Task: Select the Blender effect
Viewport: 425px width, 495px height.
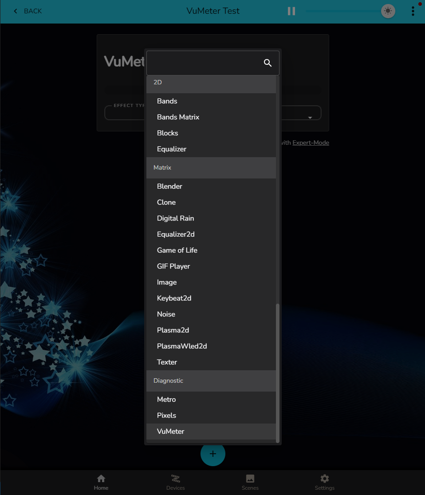Action: click(x=211, y=186)
